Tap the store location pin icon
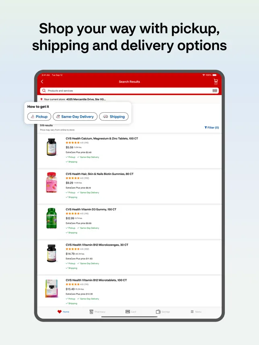259x345 pixels. click(41, 99)
